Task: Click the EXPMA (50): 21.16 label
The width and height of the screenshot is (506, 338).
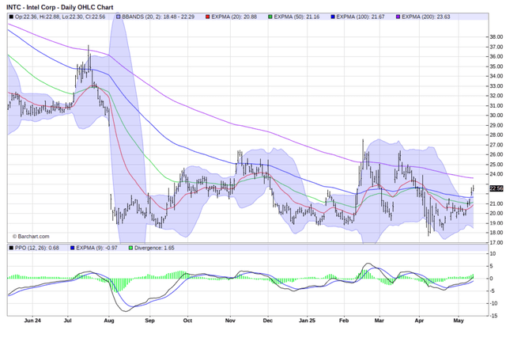Action: [296, 17]
